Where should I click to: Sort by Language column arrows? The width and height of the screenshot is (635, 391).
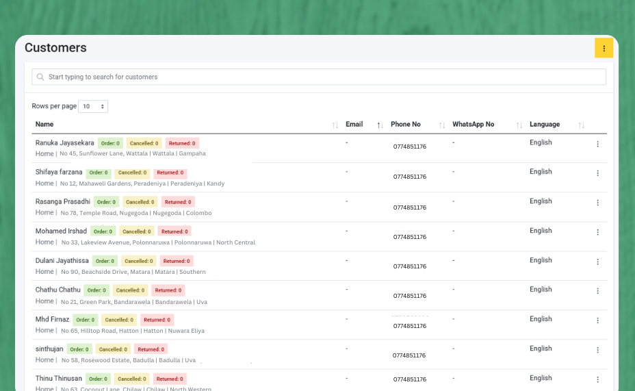pos(582,125)
